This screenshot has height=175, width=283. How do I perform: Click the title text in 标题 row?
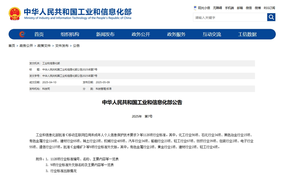70,70
